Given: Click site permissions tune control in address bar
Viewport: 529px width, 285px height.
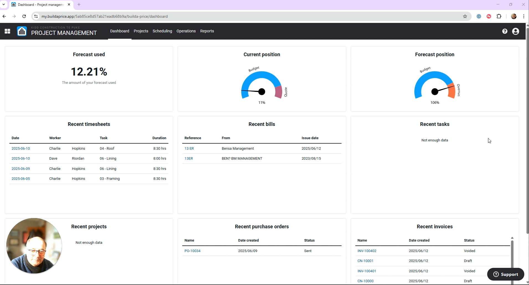Looking at the screenshot, I should [x=36, y=16].
